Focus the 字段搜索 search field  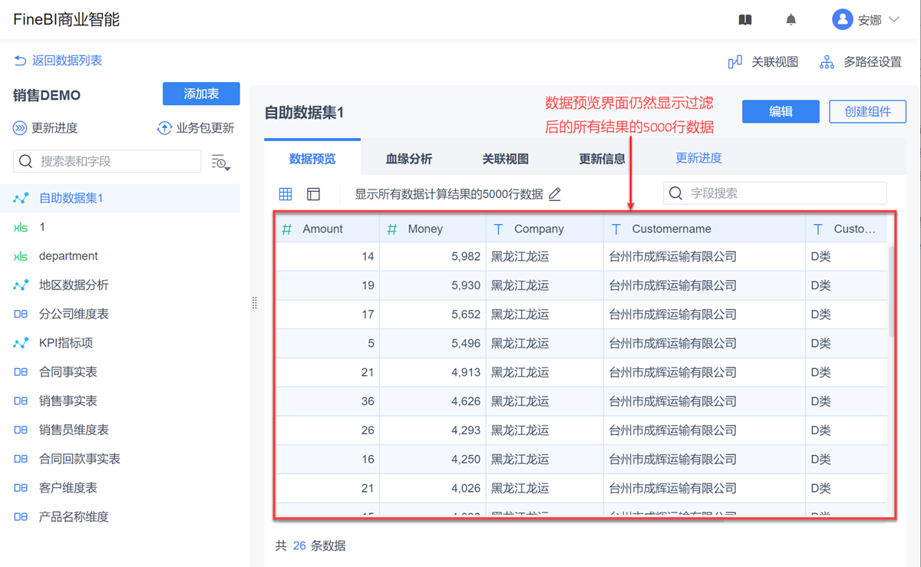(775, 193)
